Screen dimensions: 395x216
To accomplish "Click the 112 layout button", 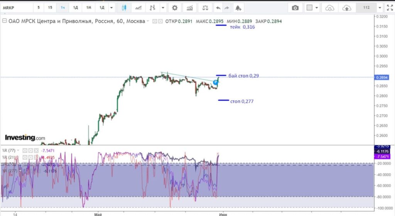I will click(366, 8).
